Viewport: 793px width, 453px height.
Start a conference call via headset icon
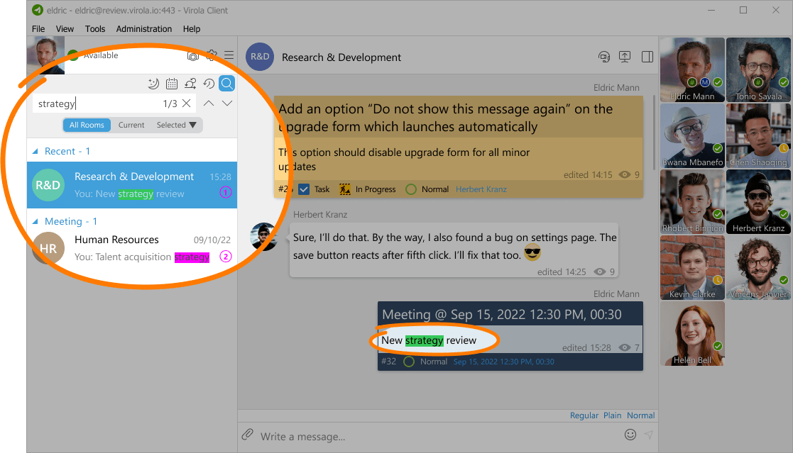[604, 57]
